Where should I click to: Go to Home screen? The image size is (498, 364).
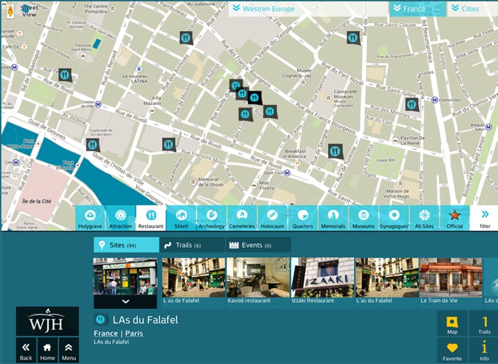pyautogui.click(x=47, y=350)
